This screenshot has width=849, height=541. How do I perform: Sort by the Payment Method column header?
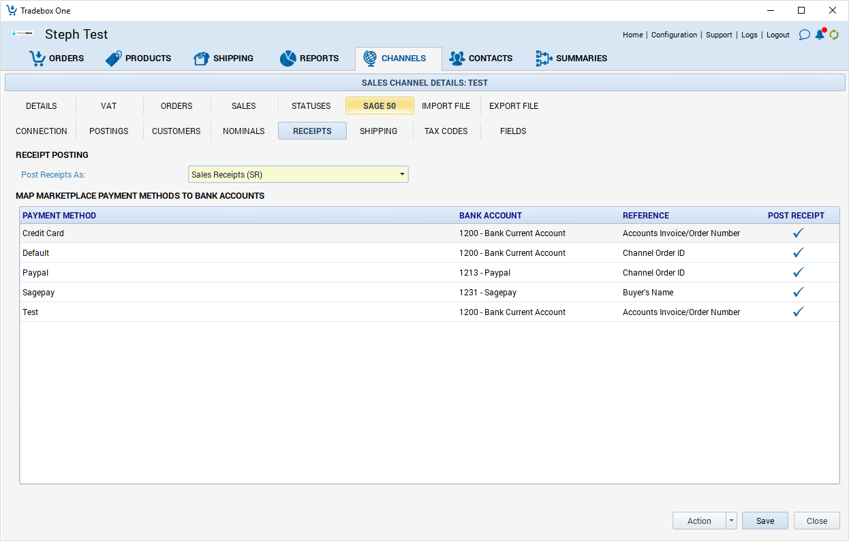tap(59, 216)
